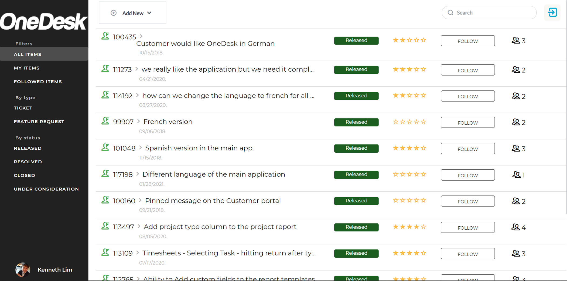The height and width of the screenshot is (281, 567).
Task: Filter by Resolved status
Action: (28, 162)
